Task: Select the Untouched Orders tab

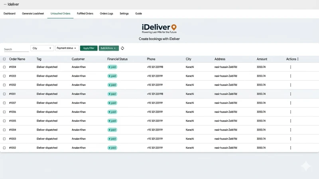Action: pyautogui.click(x=61, y=14)
